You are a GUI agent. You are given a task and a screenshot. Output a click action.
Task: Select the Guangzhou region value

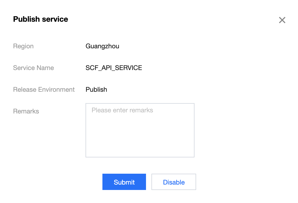click(x=102, y=46)
